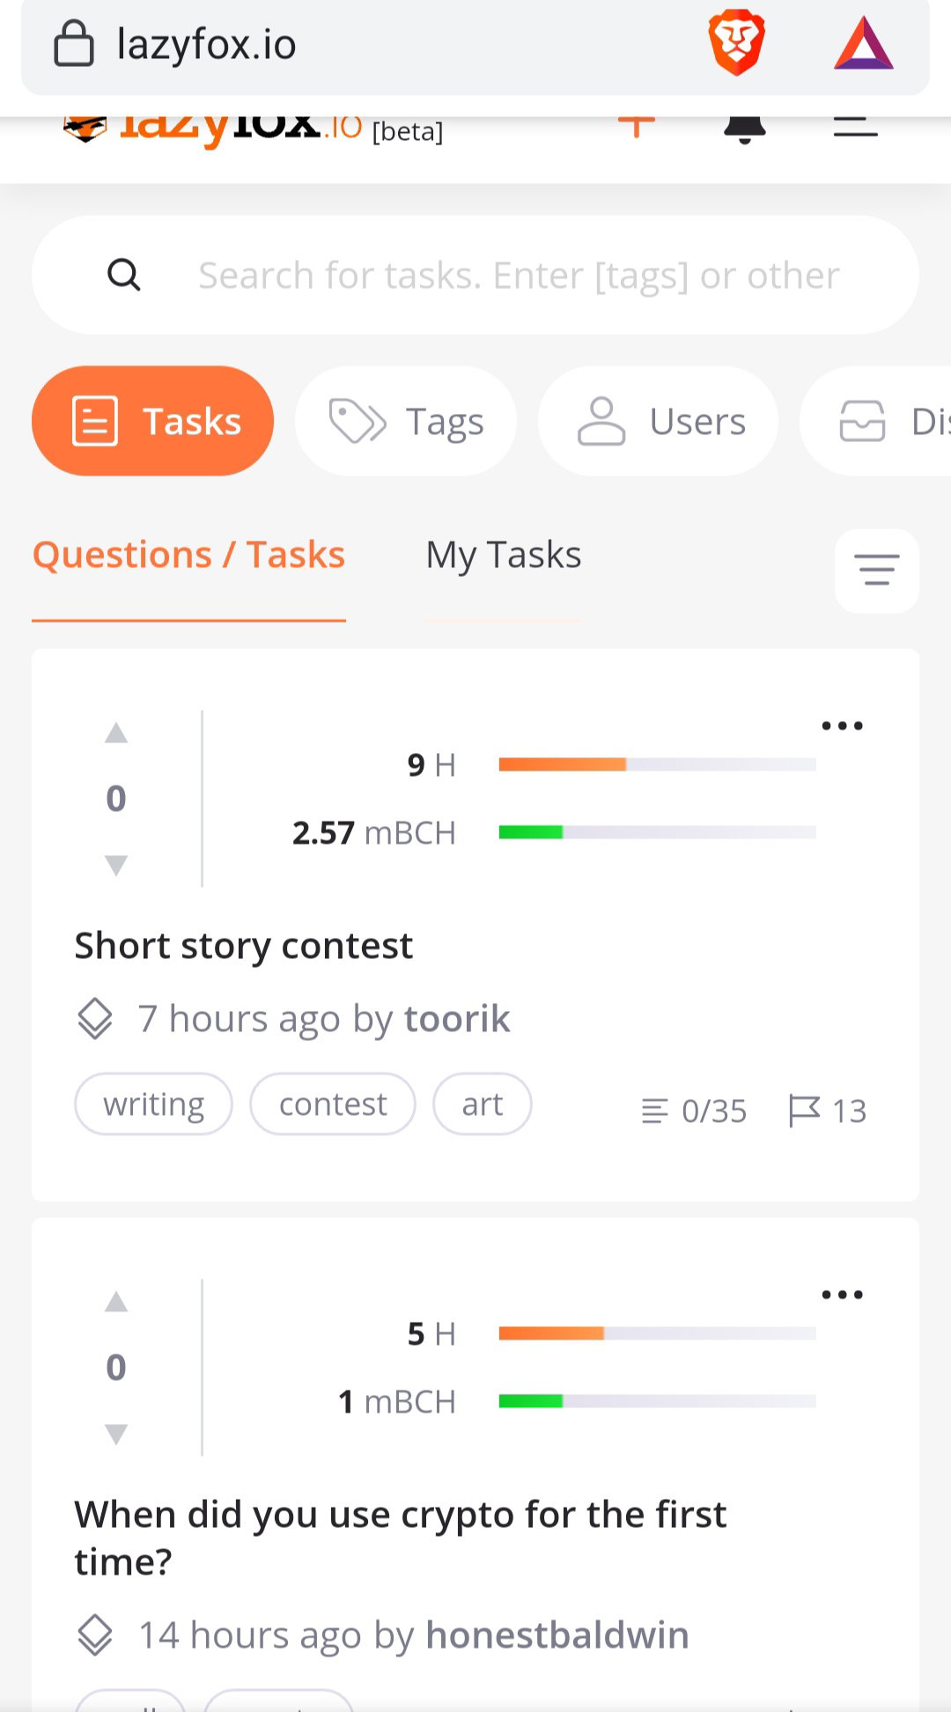The width and height of the screenshot is (951, 1712).
Task: Downvote the Short story contest task
Action: click(x=116, y=865)
